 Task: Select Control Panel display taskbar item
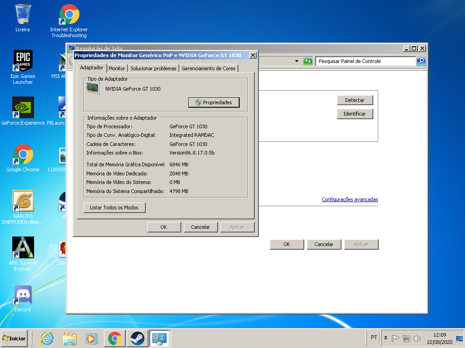159,338
